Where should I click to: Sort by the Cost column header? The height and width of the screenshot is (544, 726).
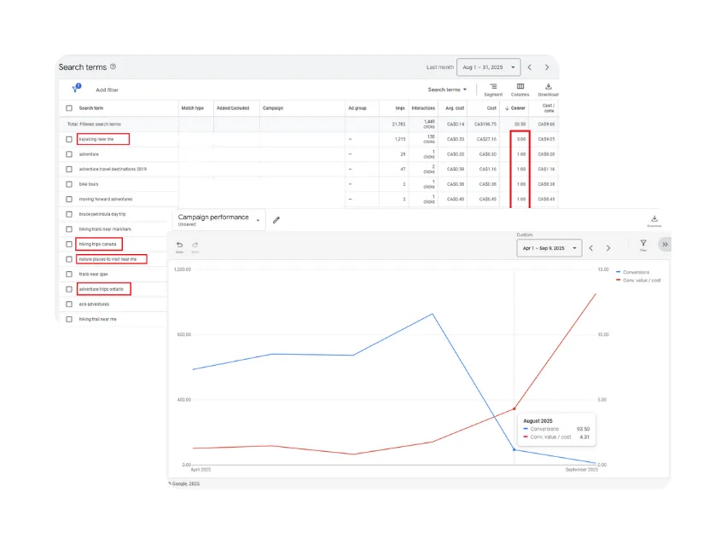pyautogui.click(x=491, y=108)
